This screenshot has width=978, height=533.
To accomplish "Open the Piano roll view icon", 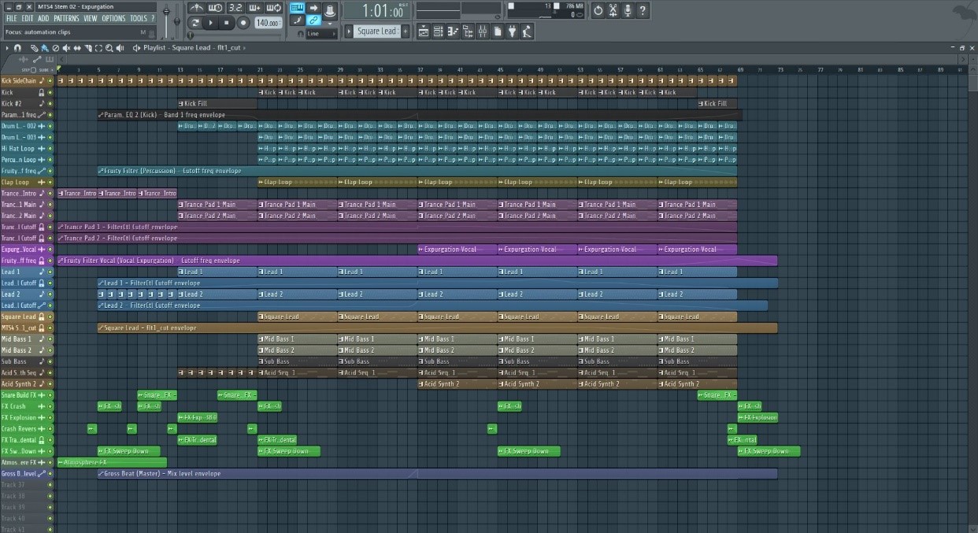I will (454, 31).
